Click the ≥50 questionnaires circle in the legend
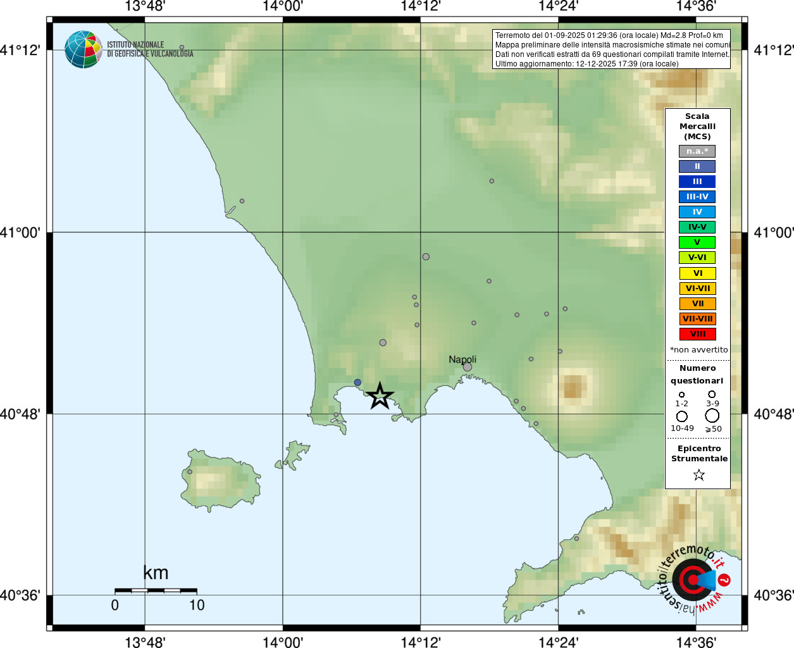The width and height of the screenshot is (794, 648). point(712,416)
